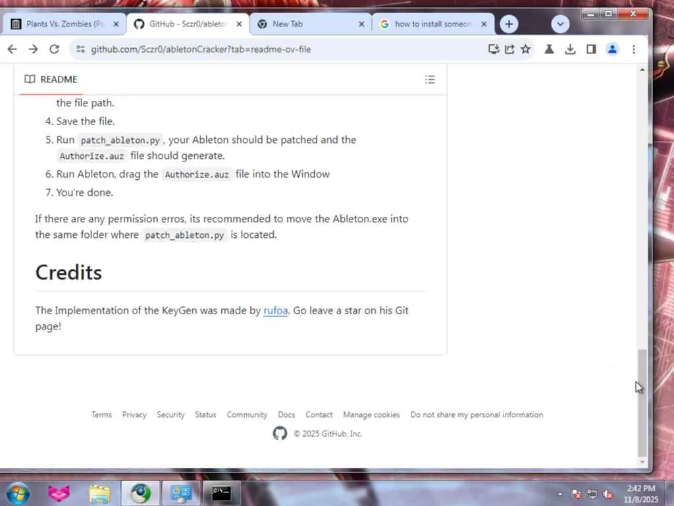Open Windows Explorer from the taskbar
This screenshot has height=506, width=674.
(x=100, y=493)
